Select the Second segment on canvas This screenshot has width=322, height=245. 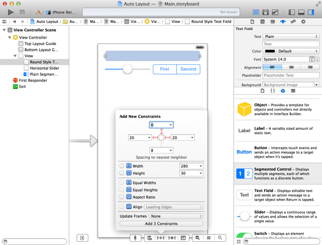point(188,69)
